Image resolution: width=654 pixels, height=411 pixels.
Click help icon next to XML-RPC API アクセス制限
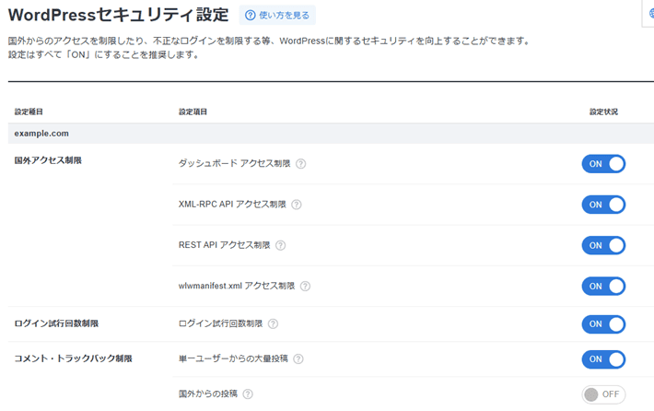click(296, 205)
